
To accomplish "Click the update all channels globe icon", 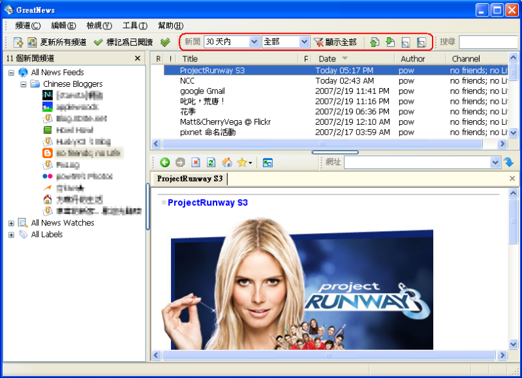I will click(32, 42).
